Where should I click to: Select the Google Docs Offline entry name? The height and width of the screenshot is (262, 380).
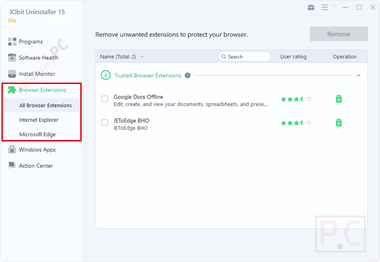(138, 97)
